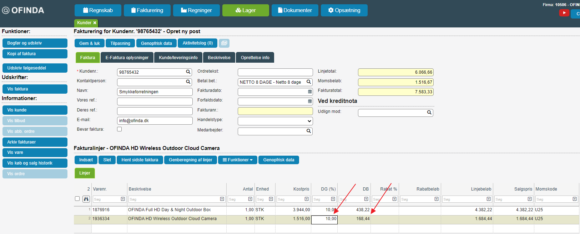
Task: Open the Lager menu
Action: (246, 10)
